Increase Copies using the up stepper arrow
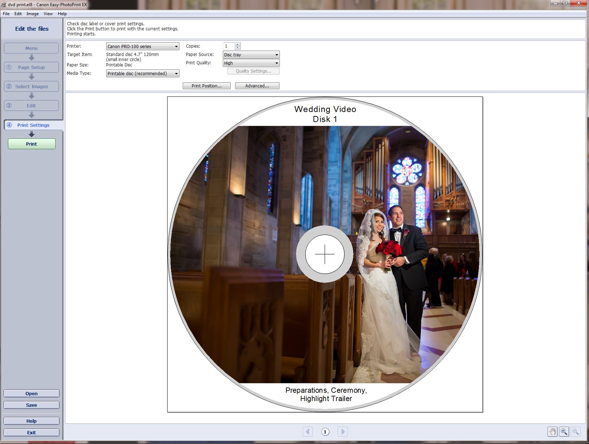This screenshot has height=444, width=589. [237, 44]
